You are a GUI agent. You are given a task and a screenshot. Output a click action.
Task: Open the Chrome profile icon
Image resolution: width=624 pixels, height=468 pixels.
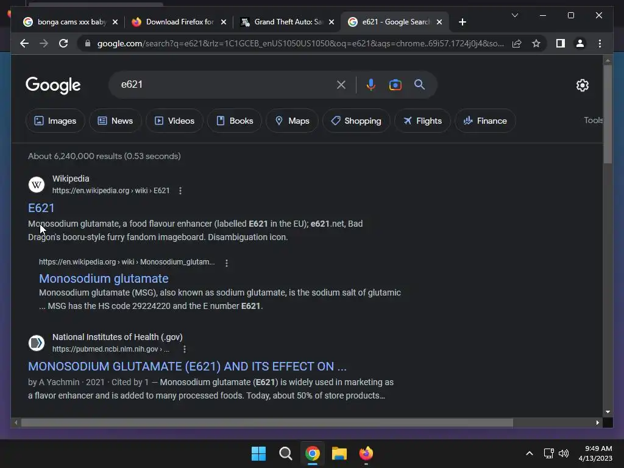[580, 43]
